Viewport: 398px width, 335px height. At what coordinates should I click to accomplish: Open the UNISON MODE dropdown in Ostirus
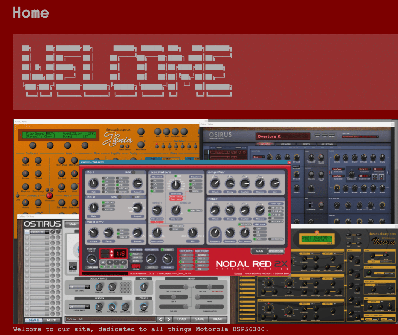pyautogui.click(x=79, y=306)
